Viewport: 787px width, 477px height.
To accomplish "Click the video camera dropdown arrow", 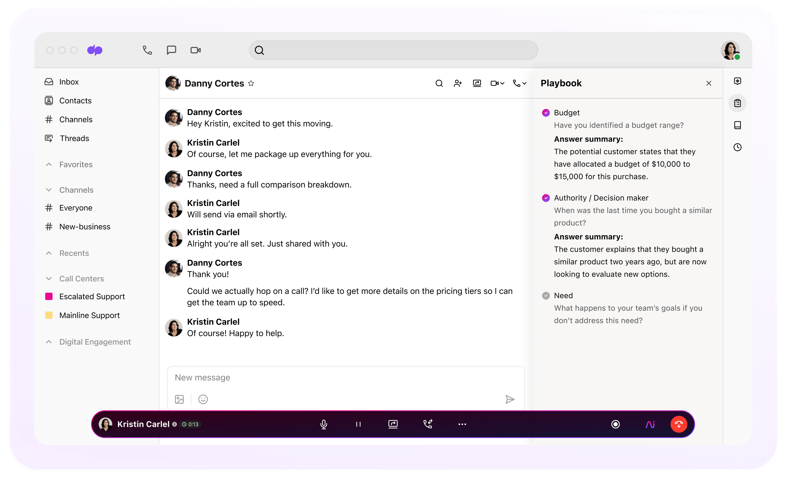I will click(x=501, y=83).
